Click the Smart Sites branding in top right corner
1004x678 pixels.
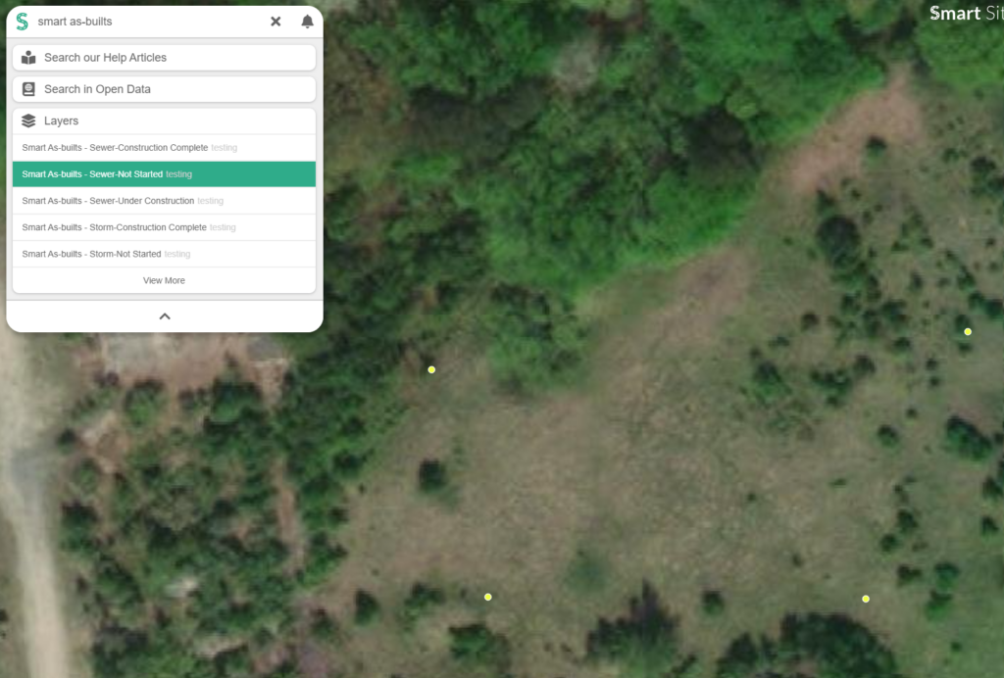[x=966, y=14]
